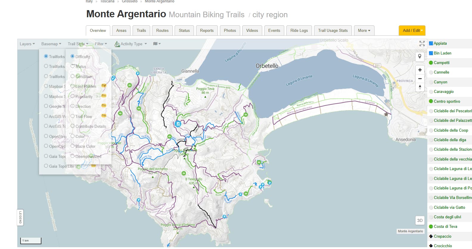Click the parking marker below Santa Liberata

(137, 73)
